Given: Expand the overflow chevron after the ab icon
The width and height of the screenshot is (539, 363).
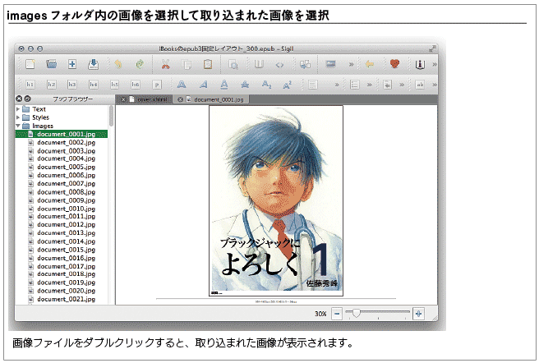Looking at the screenshot, I should point(435,85).
